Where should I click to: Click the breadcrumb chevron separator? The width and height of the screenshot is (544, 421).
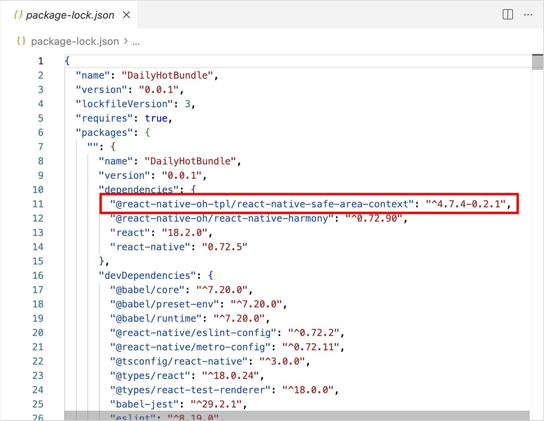[x=125, y=41]
